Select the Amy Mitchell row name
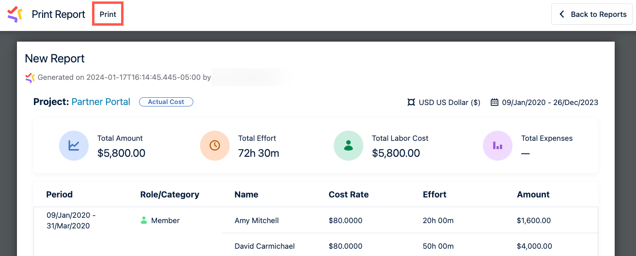The width and height of the screenshot is (636, 256). tap(257, 220)
